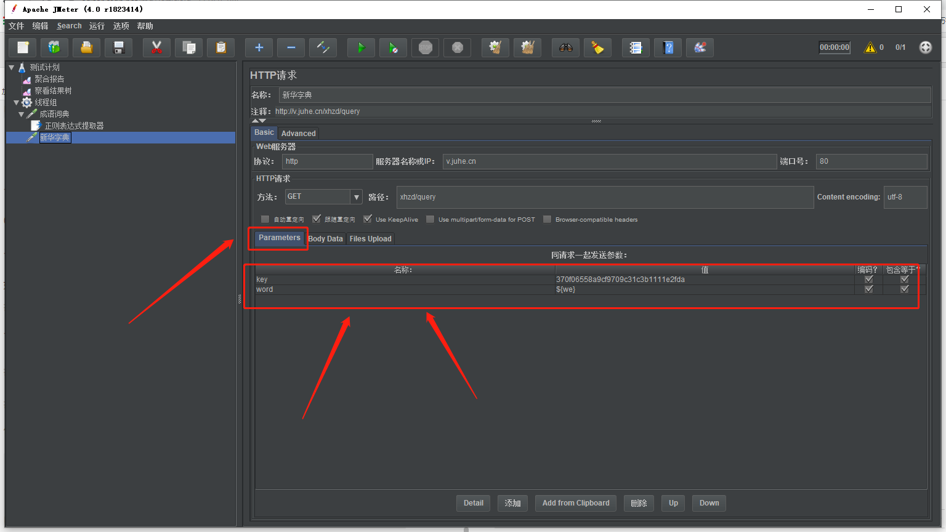Click the 添加 button
946x532 pixels.
point(512,503)
